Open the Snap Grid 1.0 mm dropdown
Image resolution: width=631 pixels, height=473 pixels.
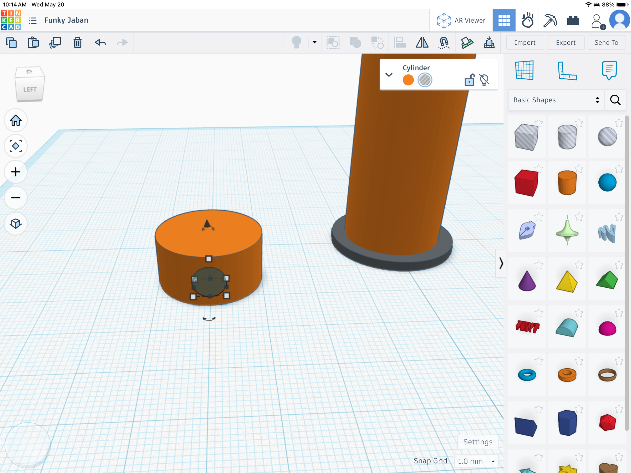(x=476, y=461)
